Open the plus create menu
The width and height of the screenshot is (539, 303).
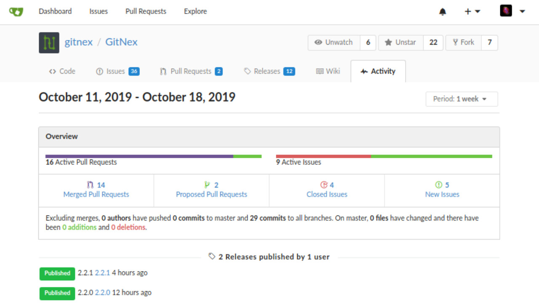472,12
